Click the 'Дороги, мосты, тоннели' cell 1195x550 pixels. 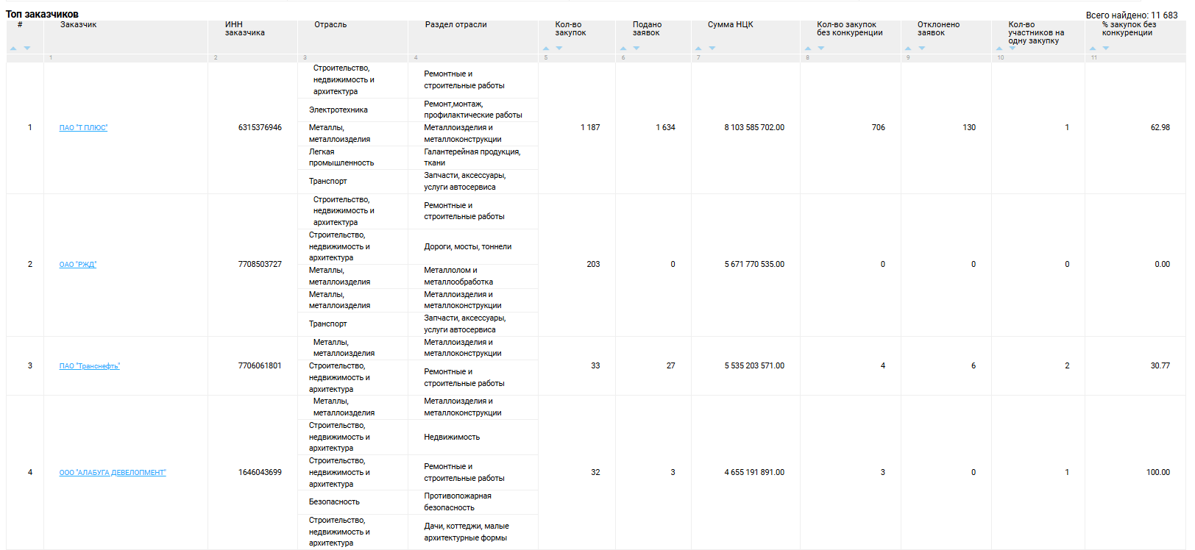click(468, 247)
